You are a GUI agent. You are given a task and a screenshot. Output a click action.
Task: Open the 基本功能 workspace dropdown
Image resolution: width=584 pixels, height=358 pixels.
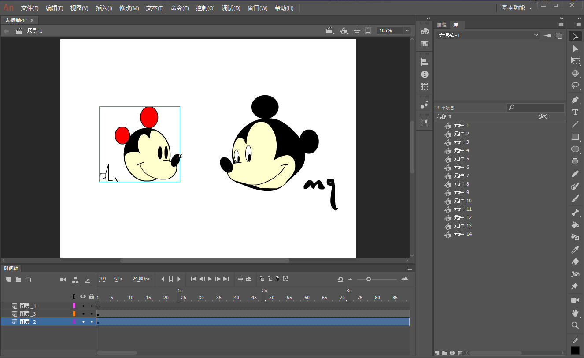pyautogui.click(x=517, y=8)
